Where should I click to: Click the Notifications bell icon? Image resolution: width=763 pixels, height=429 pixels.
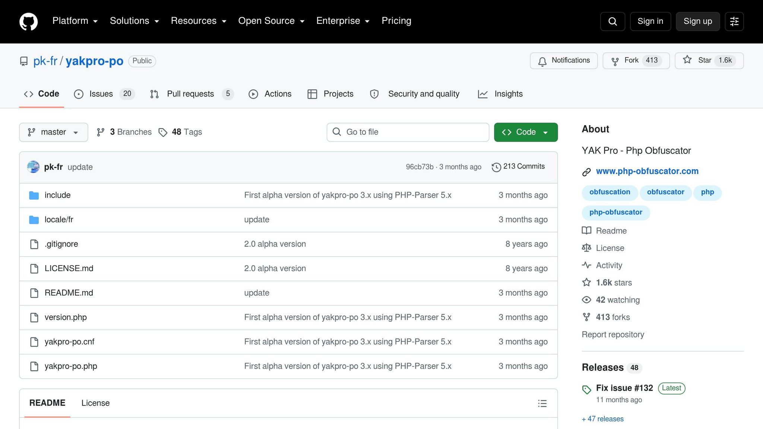(x=542, y=61)
